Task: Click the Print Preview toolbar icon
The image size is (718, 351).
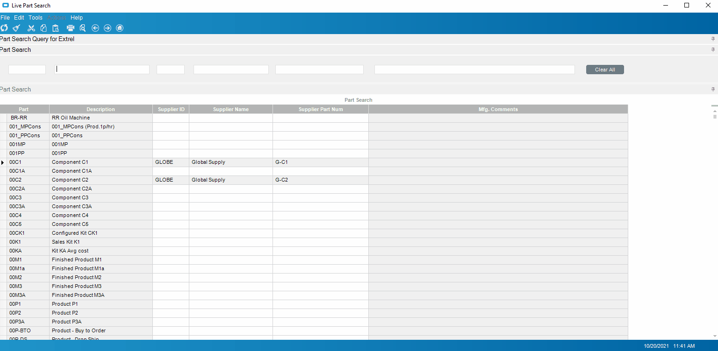Action: (82, 28)
